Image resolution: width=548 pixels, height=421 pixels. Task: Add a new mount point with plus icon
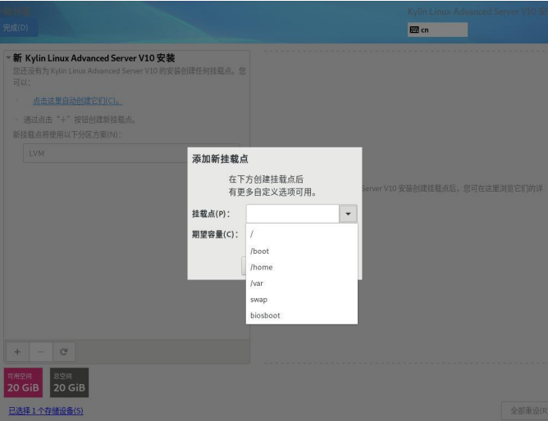tap(17, 352)
